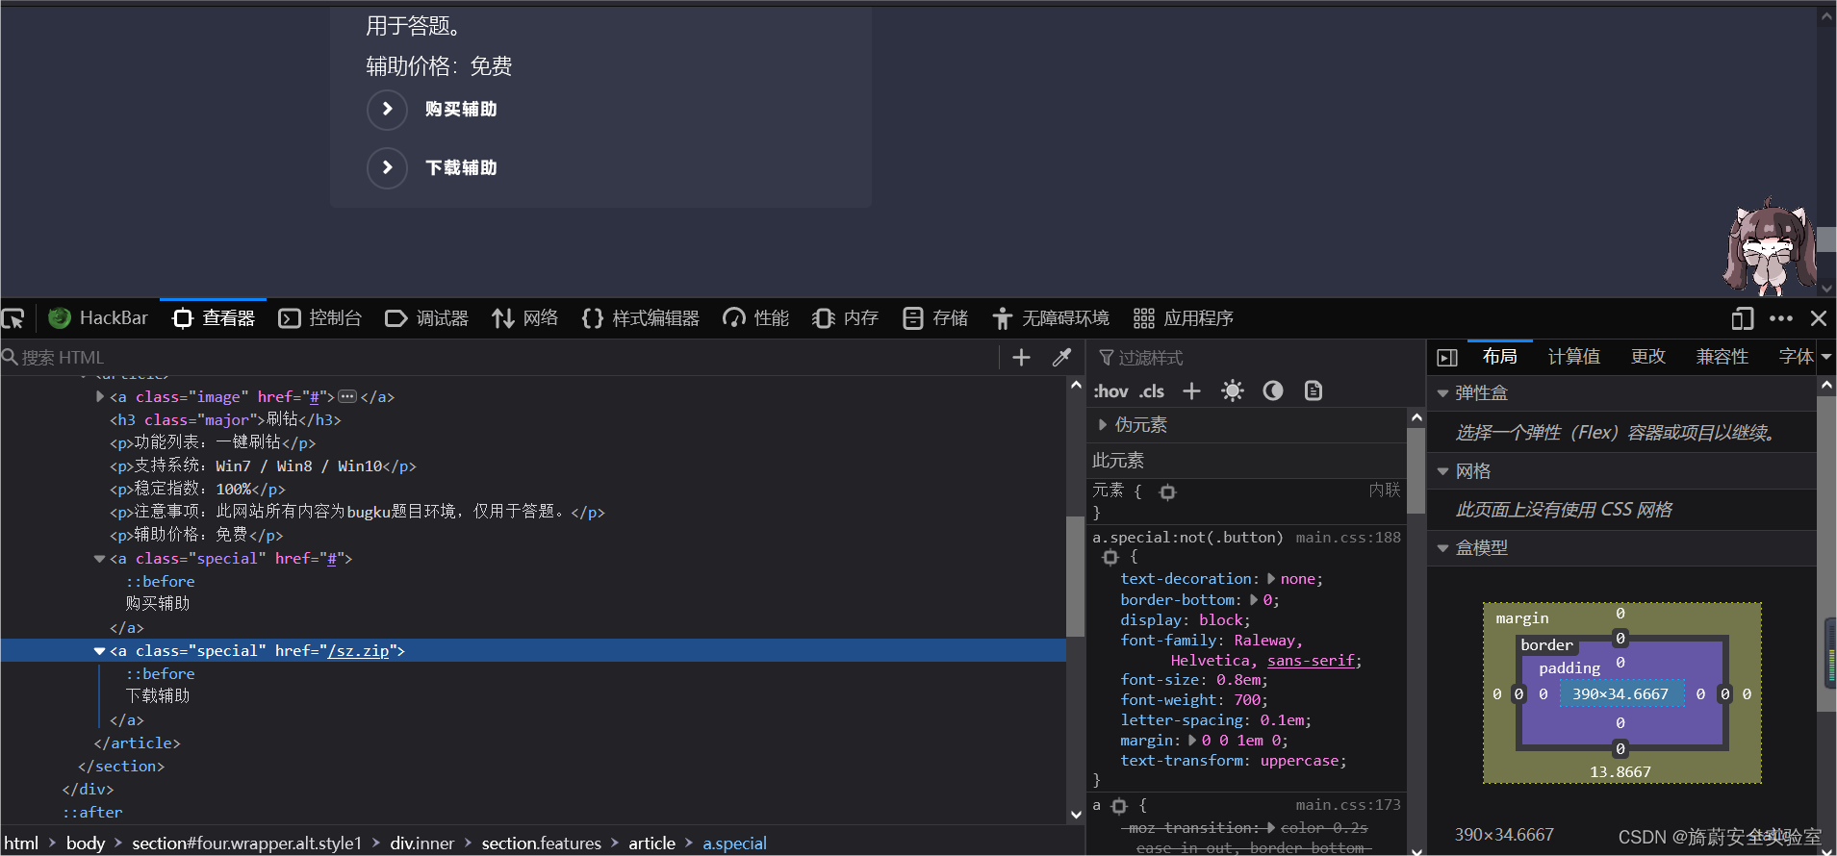The width and height of the screenshot is (1837, 856).
Task: Switch to the 查看器 inspector tab
Action: click(x=214, y=318)
